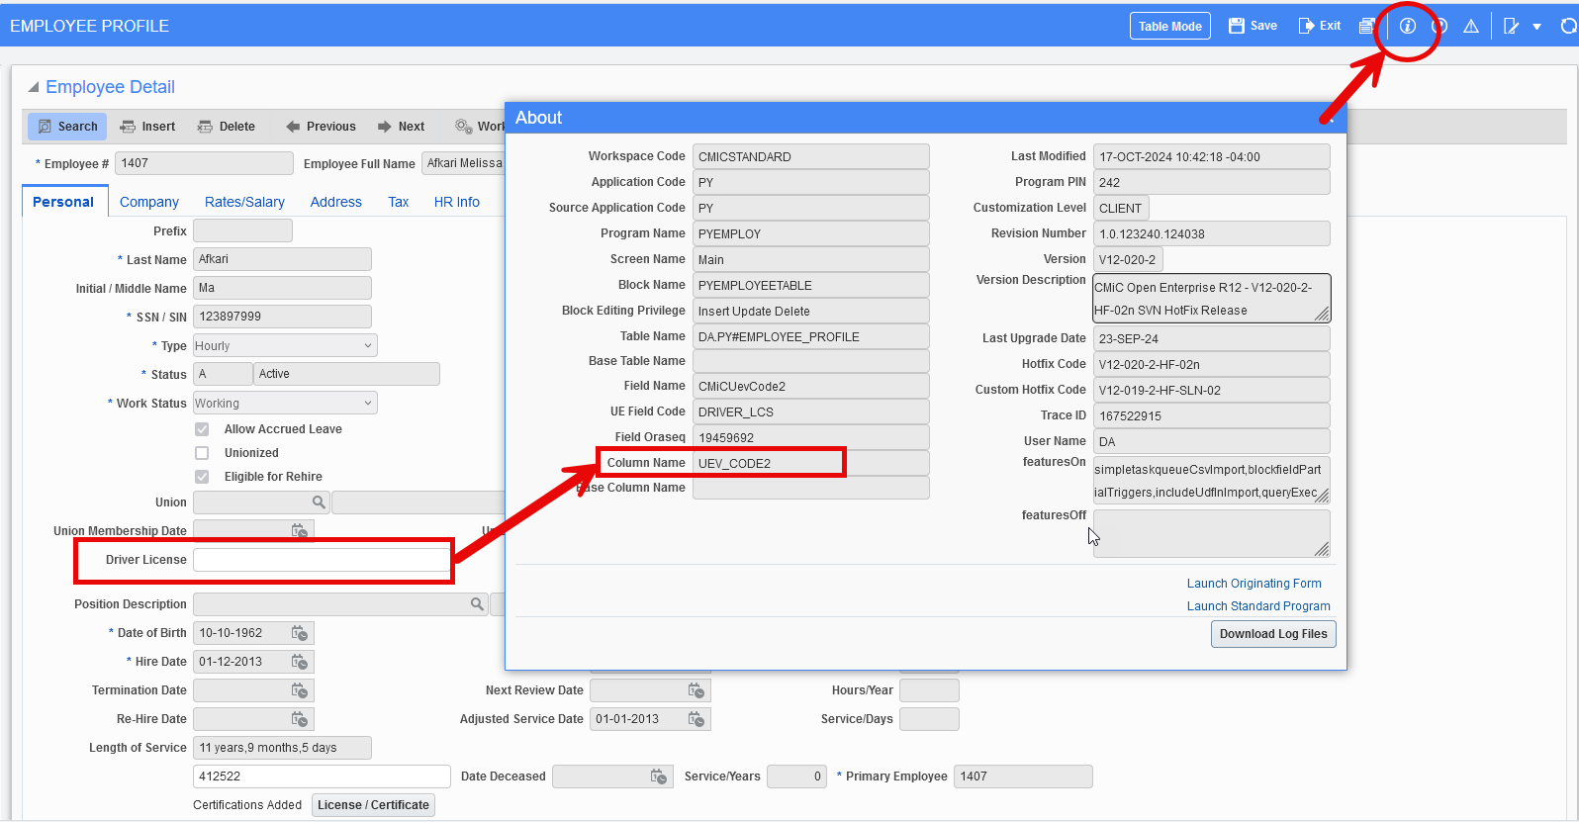
Task: Click Launch Standard Program link
Action: [x=1258, y=606]
